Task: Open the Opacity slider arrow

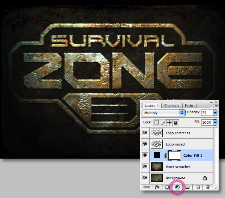Action: pyautogui.click(x=215, y=113)
